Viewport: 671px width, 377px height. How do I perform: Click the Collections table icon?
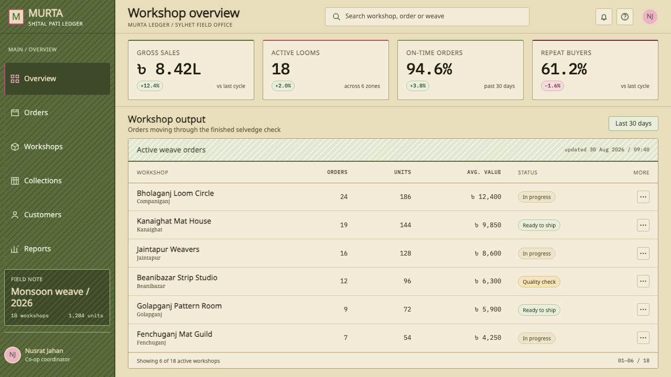coord(15,181)
